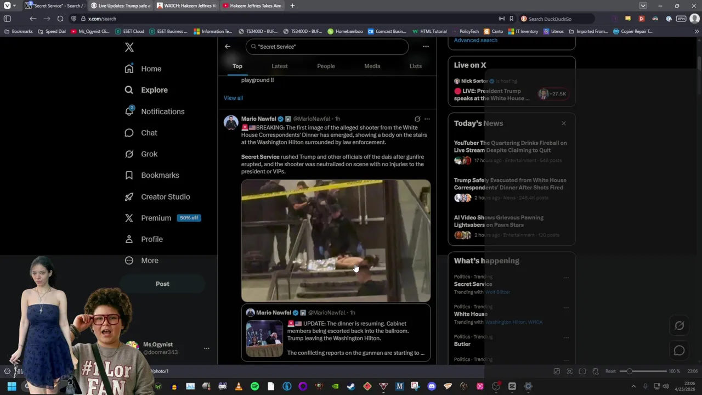Open a new browser tab
Screen dimensions: 702x395
pyautogui.click(x=292, y=5)
